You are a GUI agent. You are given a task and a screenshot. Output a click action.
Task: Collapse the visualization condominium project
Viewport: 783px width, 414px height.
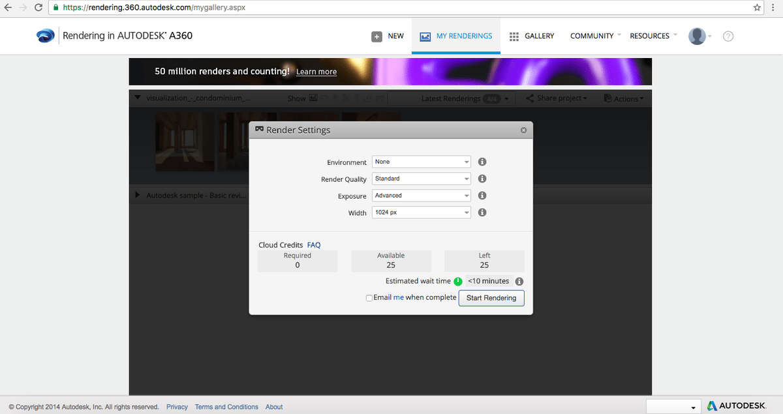pos(138,98)
